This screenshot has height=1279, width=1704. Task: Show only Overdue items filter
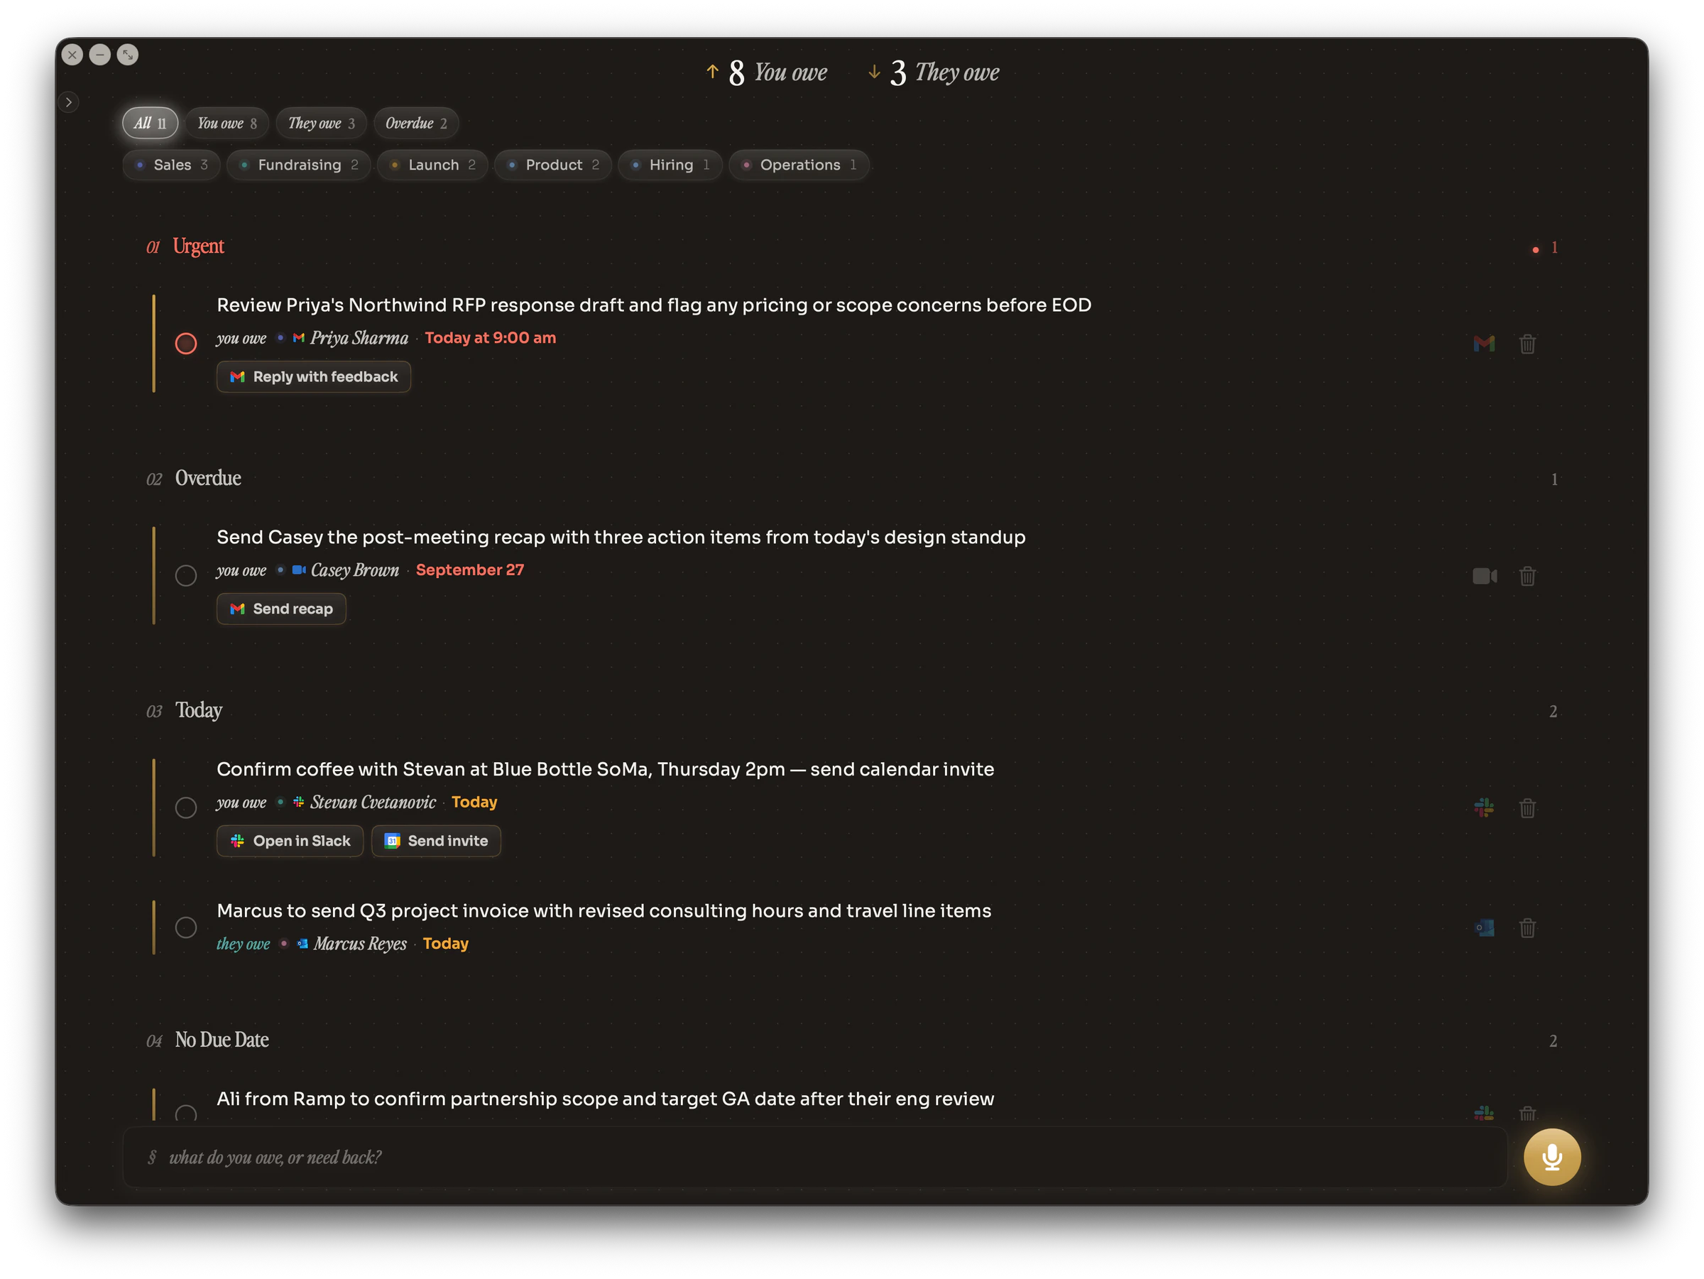[x=416, y=124]
